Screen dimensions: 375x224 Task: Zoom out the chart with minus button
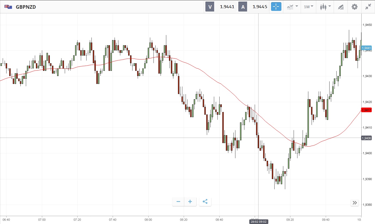(179, 202)
